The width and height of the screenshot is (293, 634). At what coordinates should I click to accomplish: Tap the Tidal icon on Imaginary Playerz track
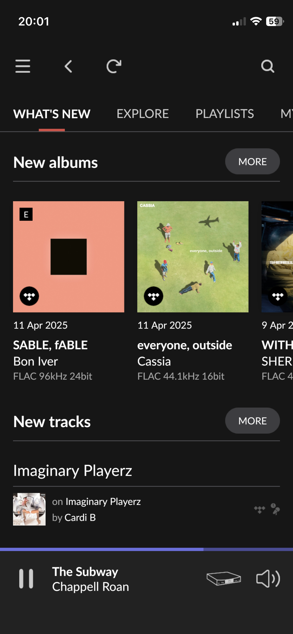[x=259, y=509]
